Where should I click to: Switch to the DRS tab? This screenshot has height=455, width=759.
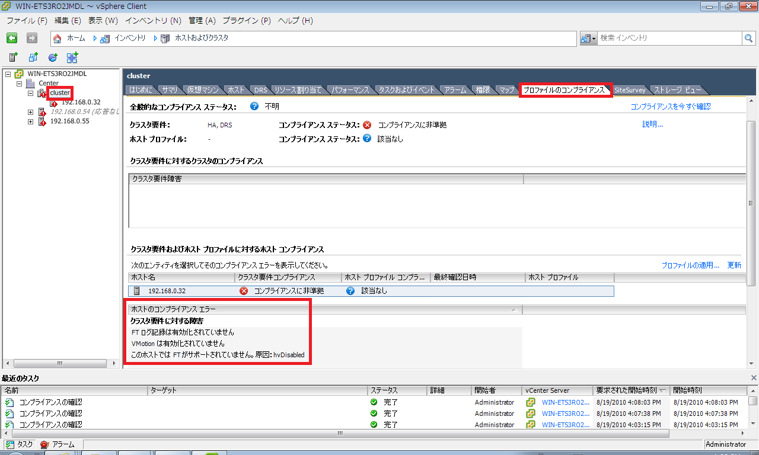[260, 90]
